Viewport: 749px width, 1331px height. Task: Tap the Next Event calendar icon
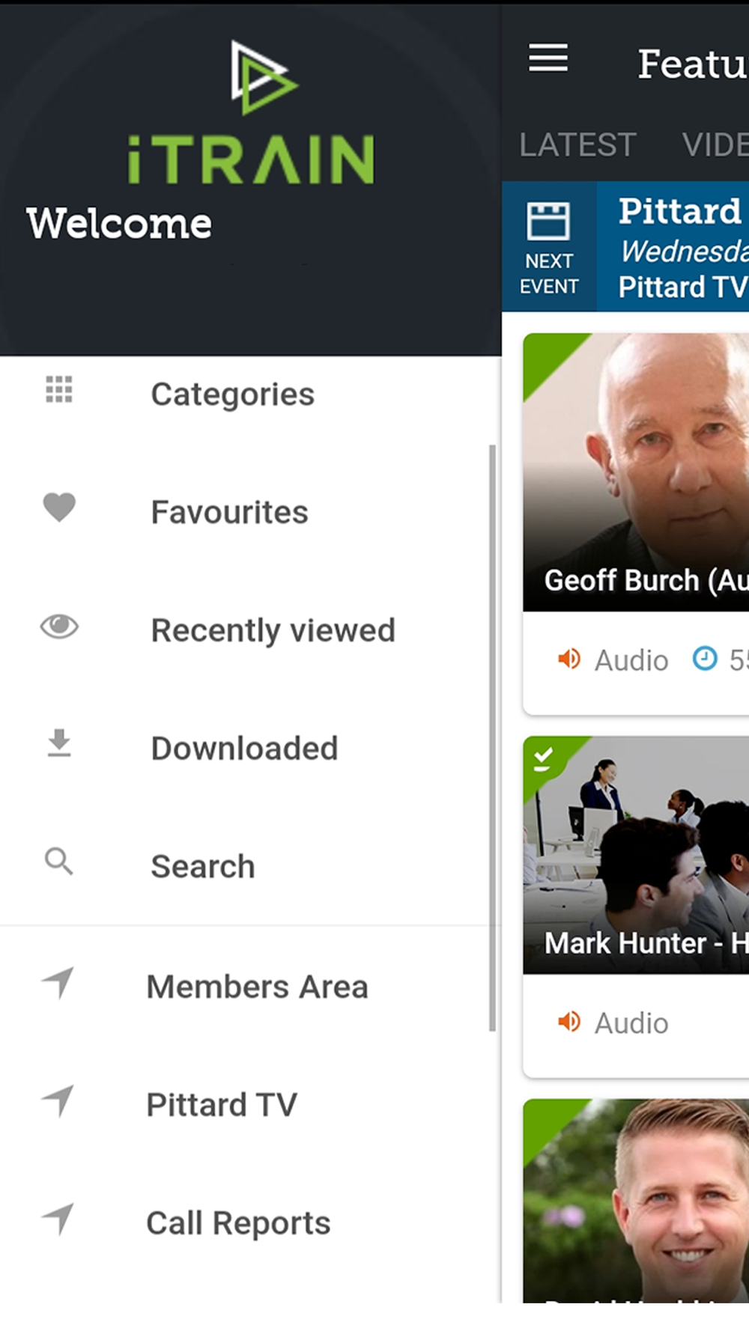click(x=548, y=221)
